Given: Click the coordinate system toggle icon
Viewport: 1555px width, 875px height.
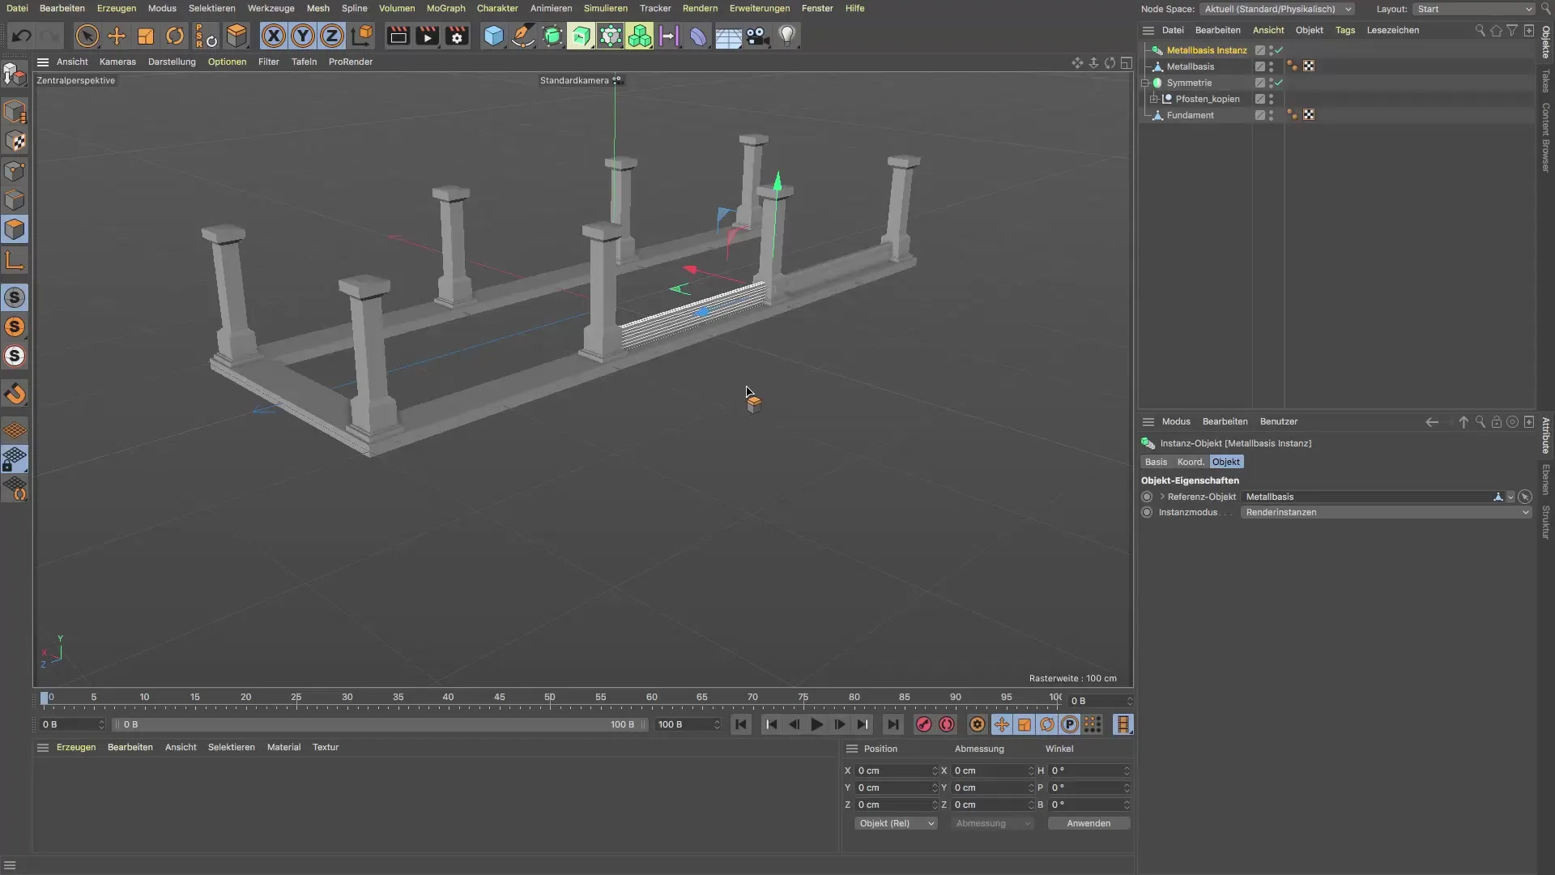Looking at the screenshot, I should coord(363,36).
